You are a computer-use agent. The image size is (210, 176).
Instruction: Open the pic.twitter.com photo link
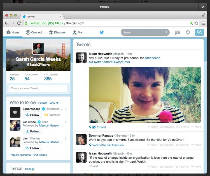pos(109,62)
